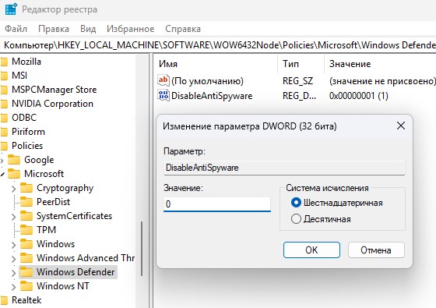Select the Piriform key
Viewport: 436px width, 308px height.
click(28, 132)
